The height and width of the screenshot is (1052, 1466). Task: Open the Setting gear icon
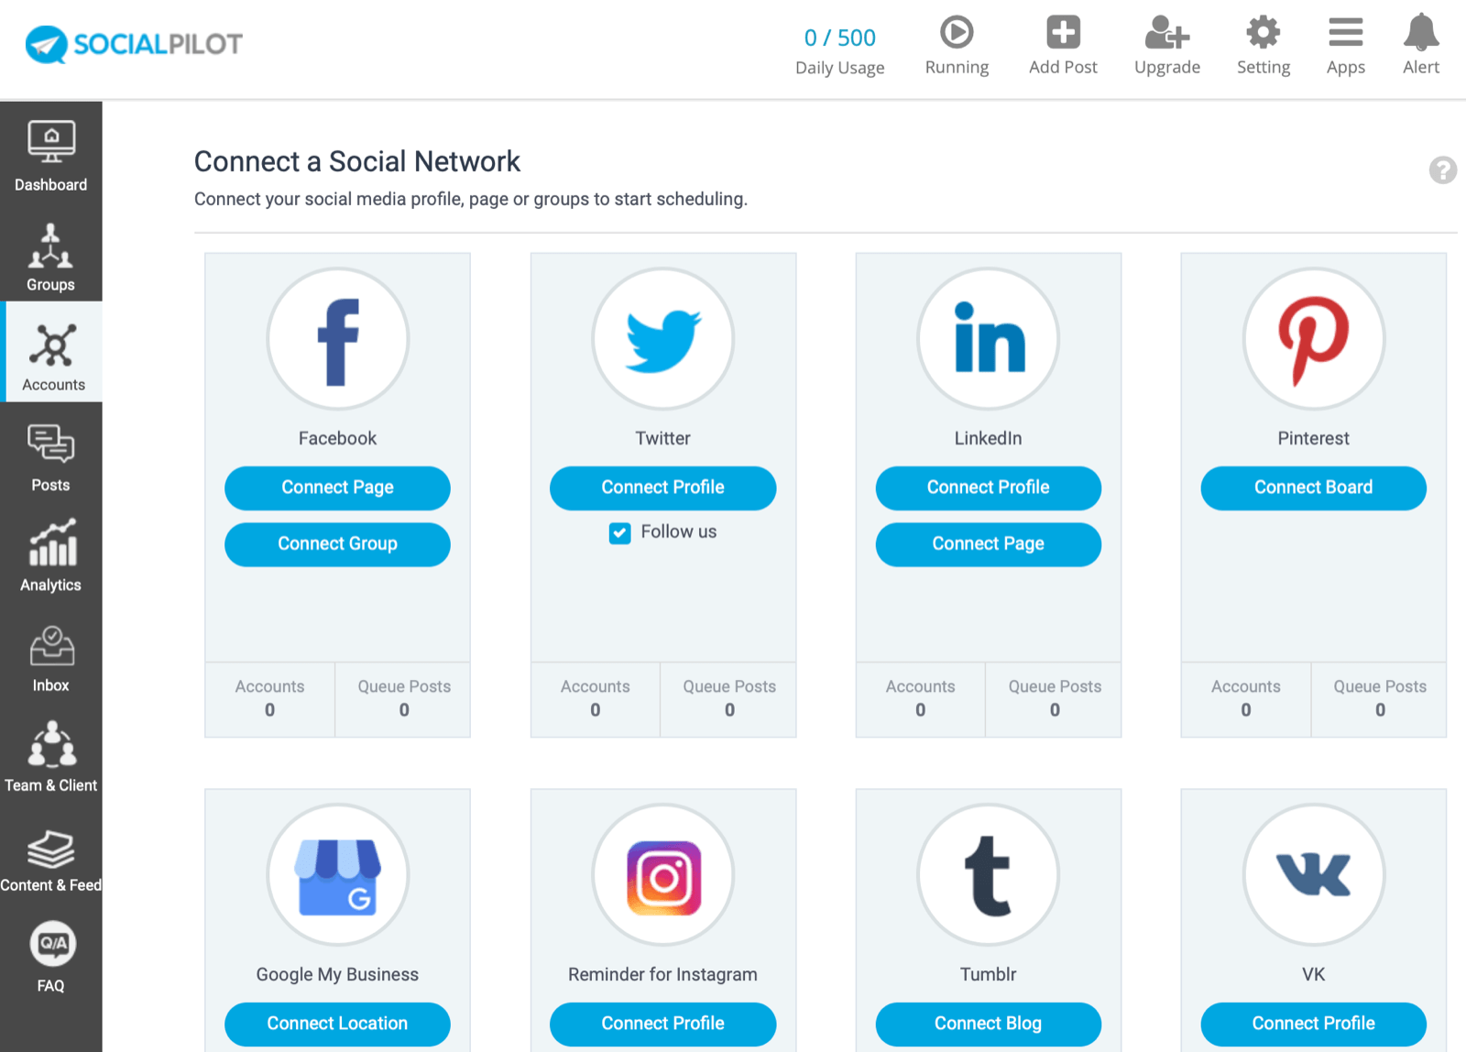(x=1263, y=33)
